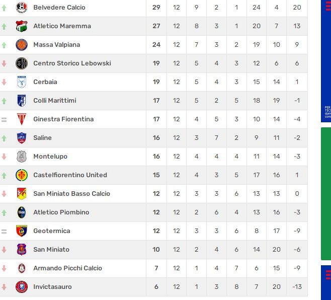The width and height of the screenshot is (331, 300).
Task: Click the Centro Storico Lebowski badge
Action: (x=21, y=63)
